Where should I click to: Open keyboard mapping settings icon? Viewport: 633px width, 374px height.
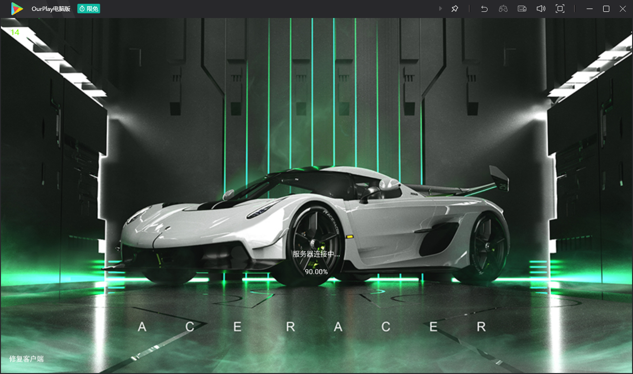click(522, 9)
